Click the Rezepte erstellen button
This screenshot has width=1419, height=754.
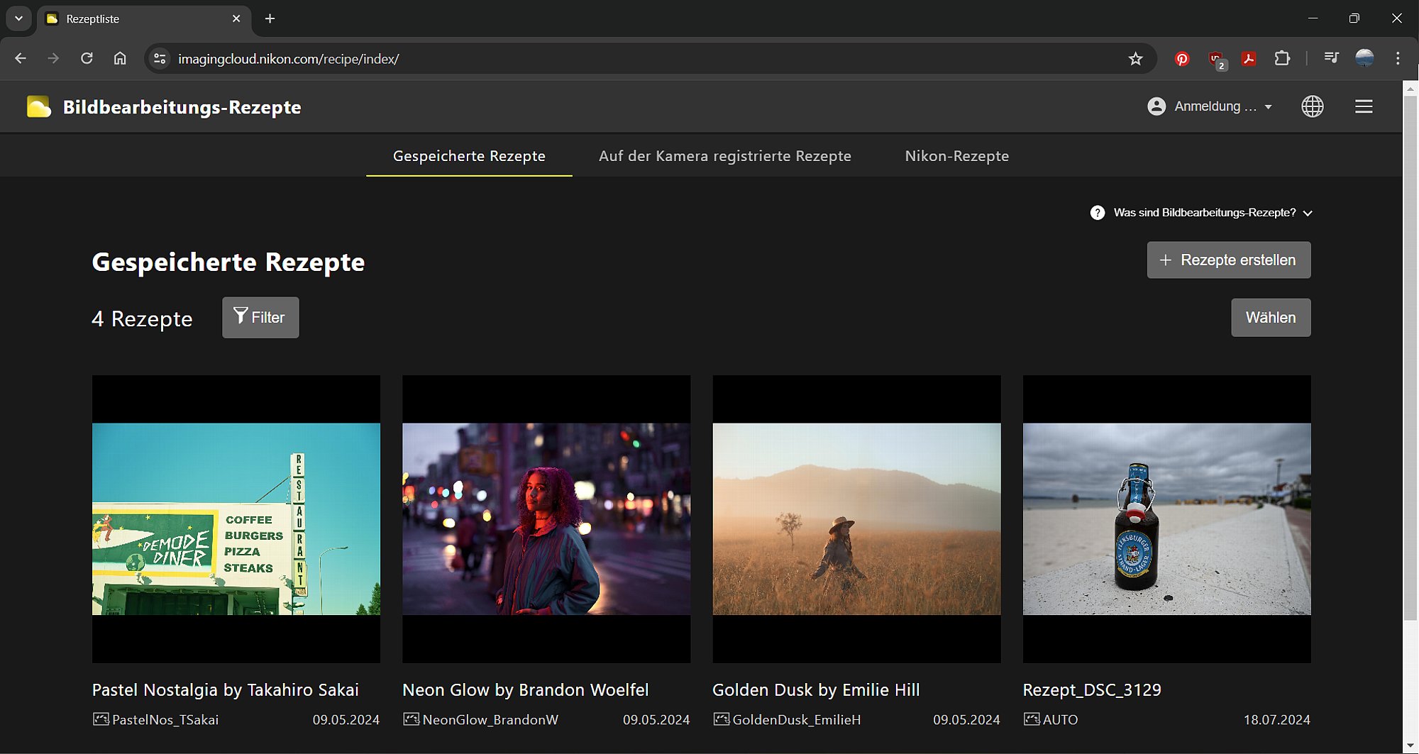1228,260
